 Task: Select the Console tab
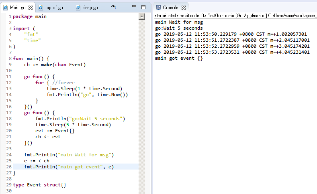(170, 8)
